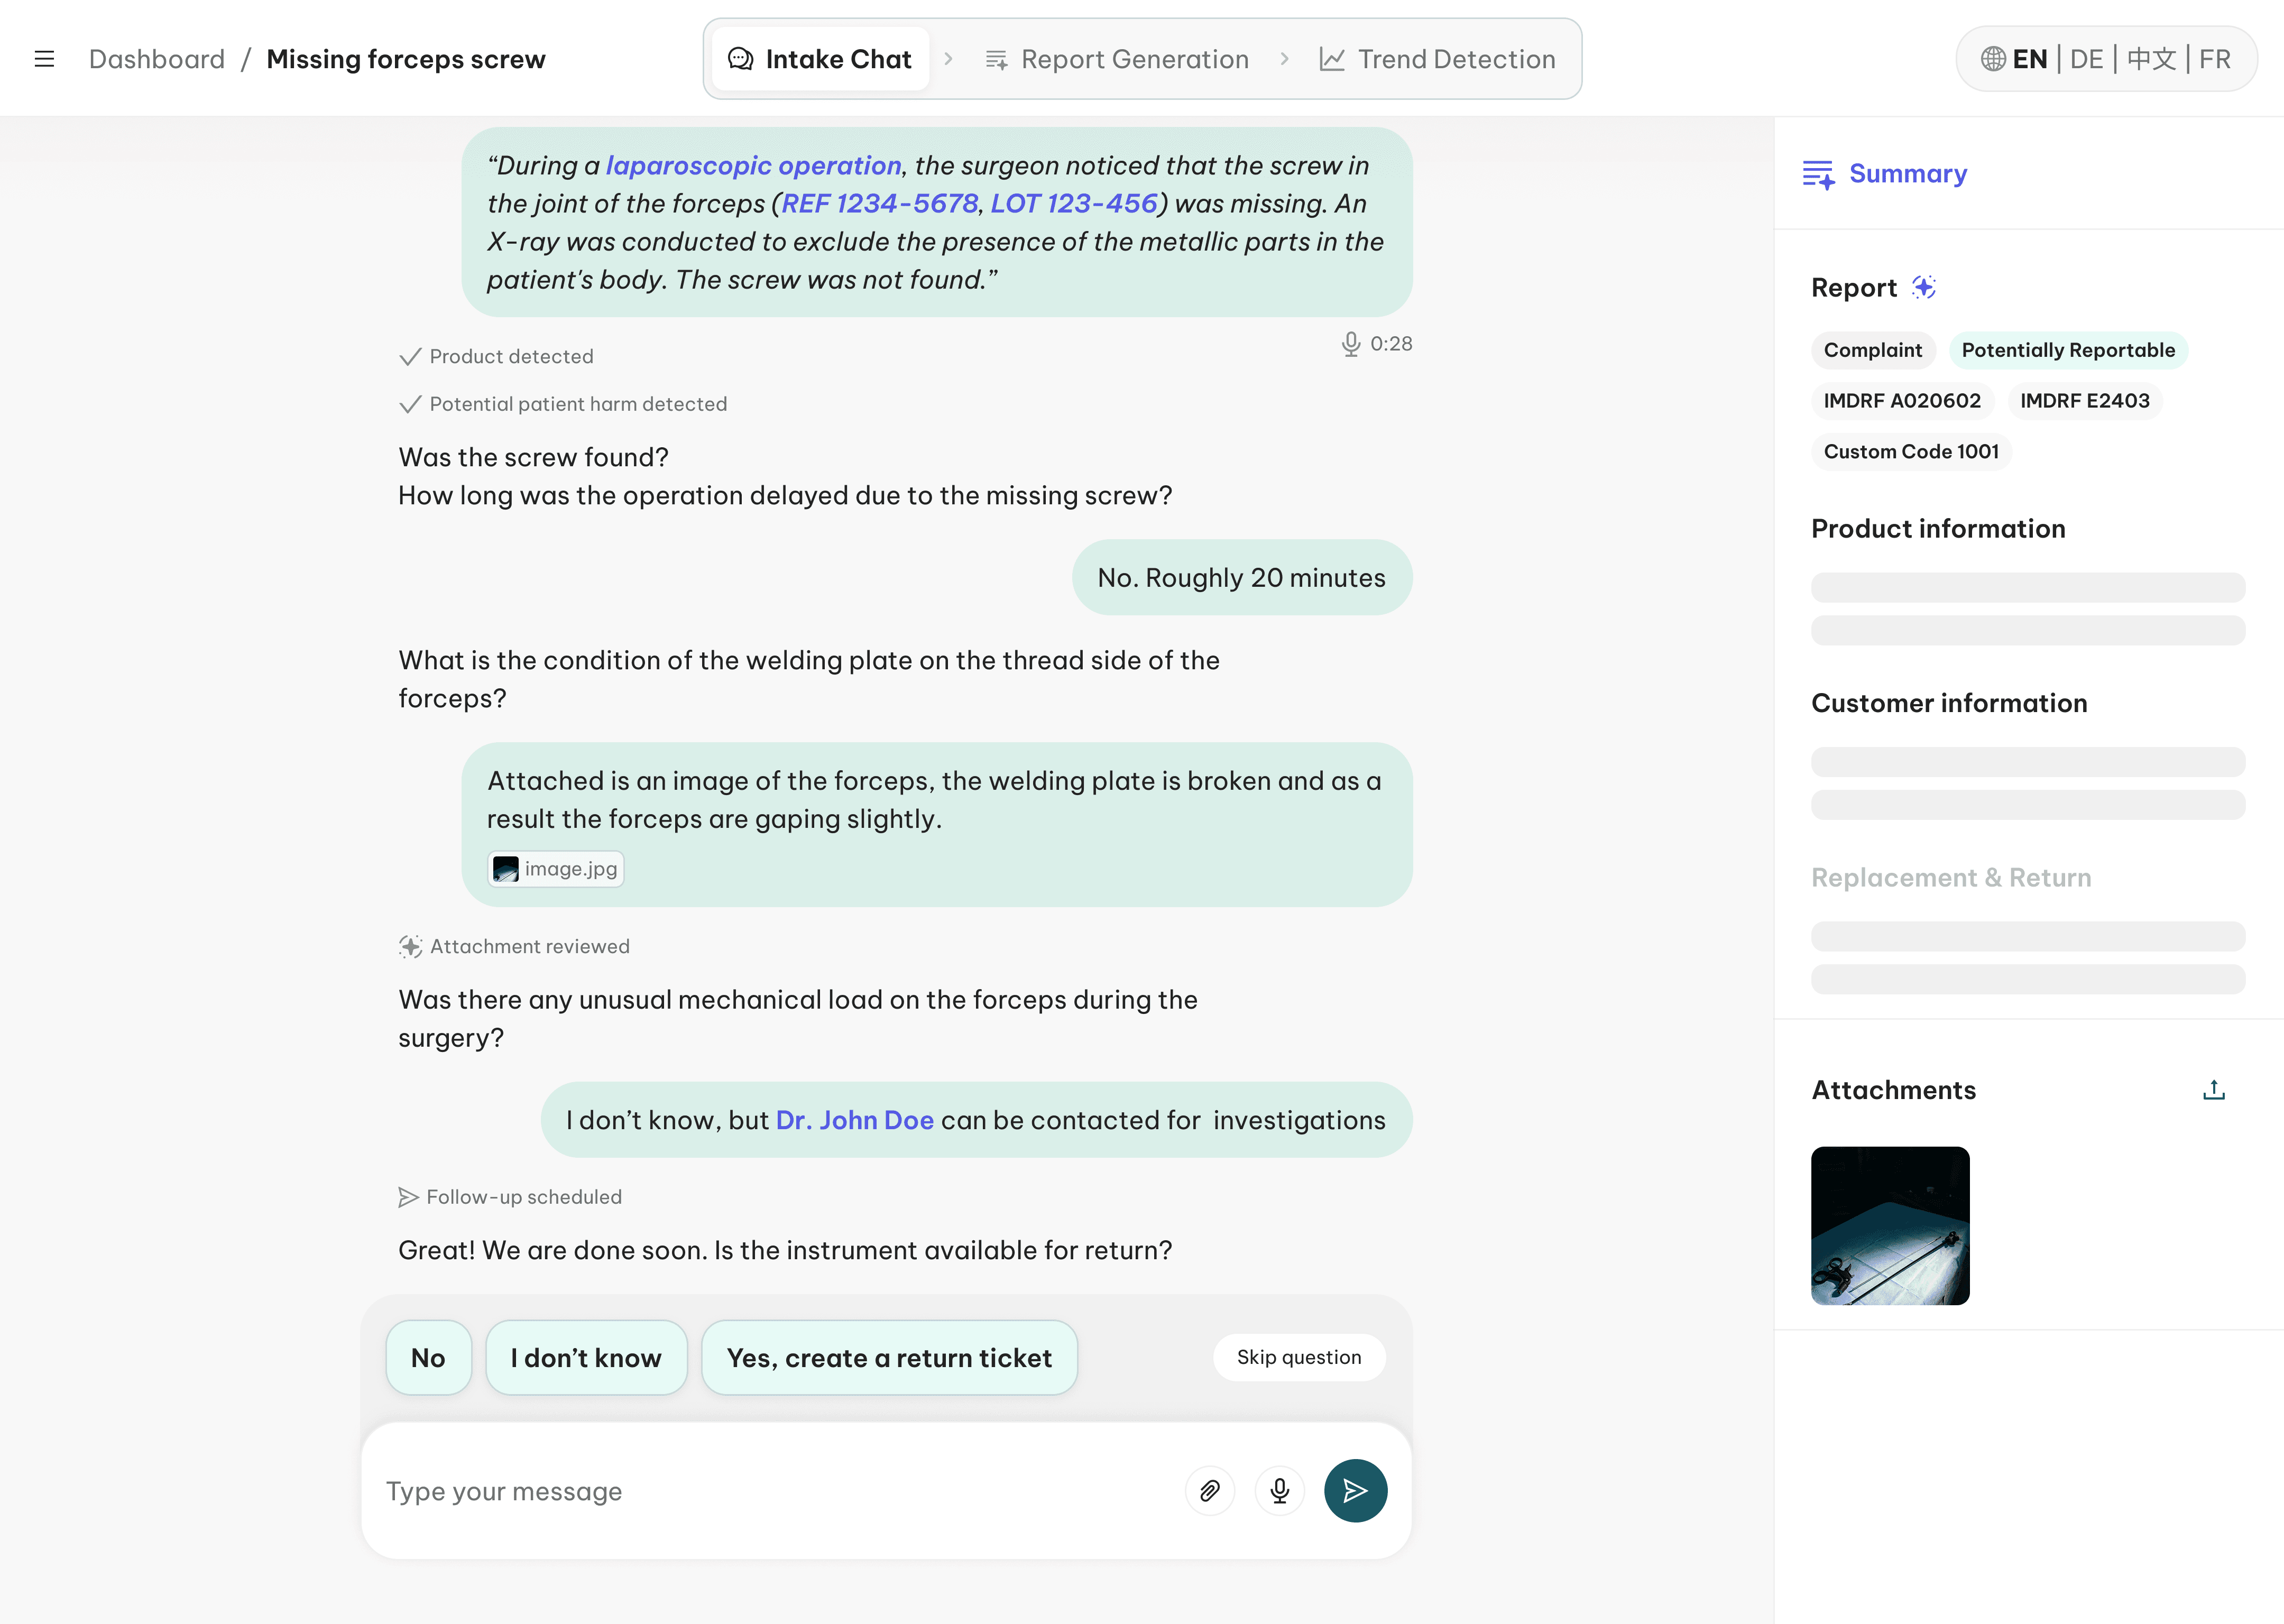Click the microphone voice input icon

(1279, 1491)
